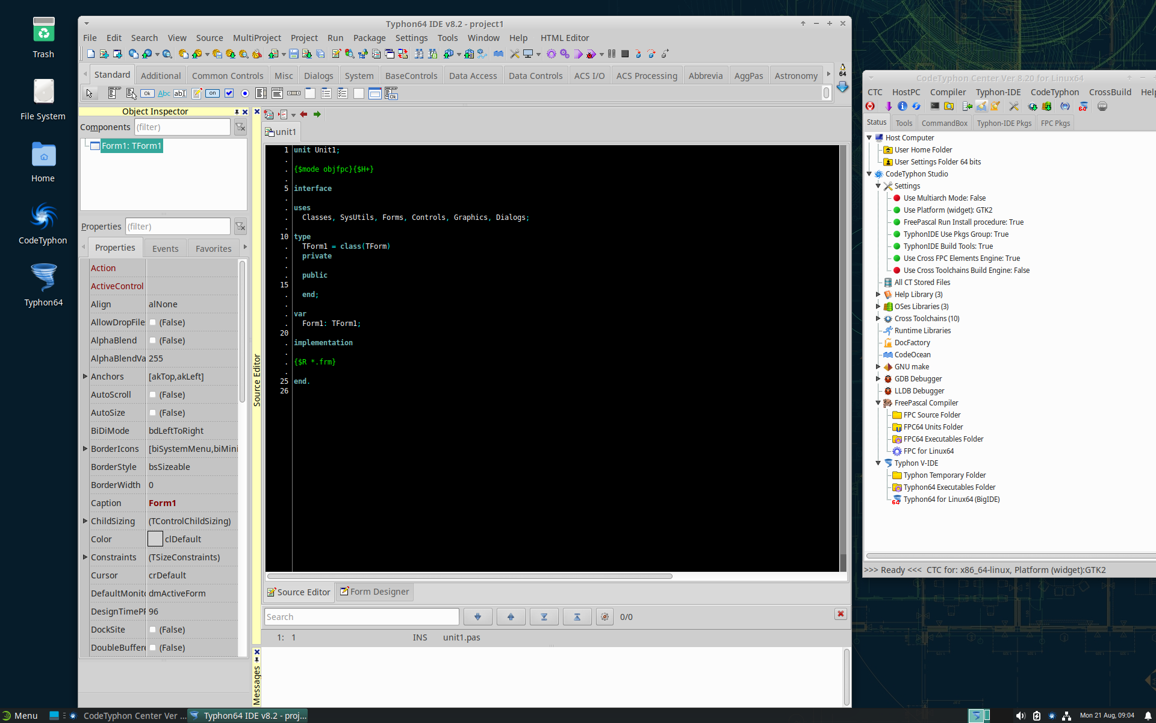Image resolution: width=1156 pixels, height=723 pixels.
Task: Select the TCheckBox component icon in palette
Action: [x=229, y=93]
